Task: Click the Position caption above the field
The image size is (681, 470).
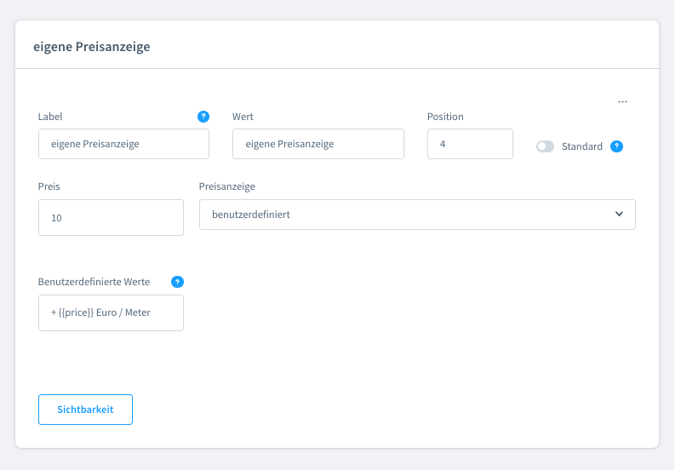Action: pyautogui.click(x=445, y=117)
